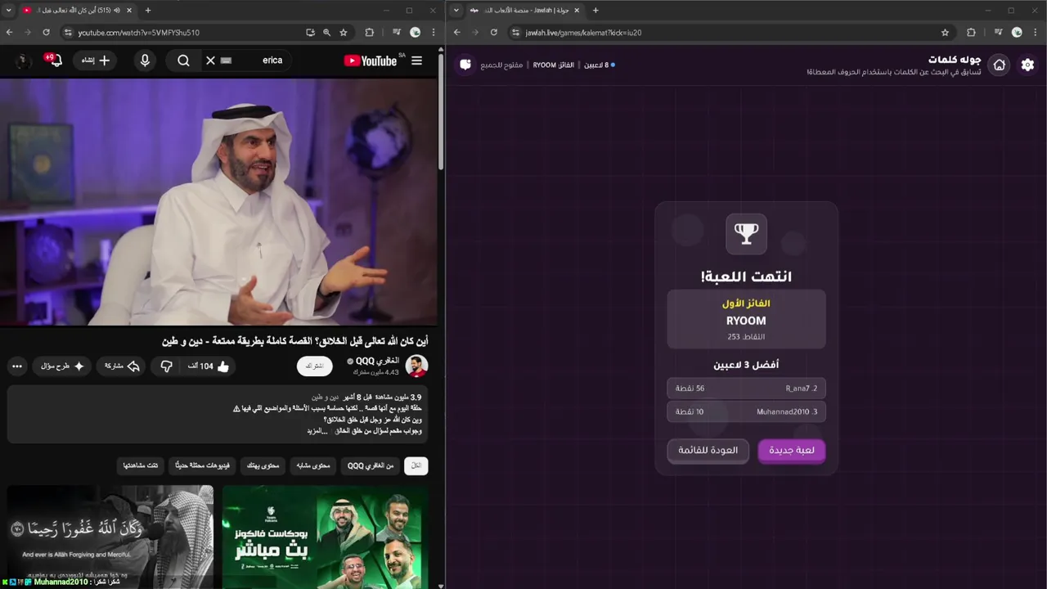Expand description with ...المزيد
The height and width of the screenshot is (589, 1047).
tap(318, 430)
